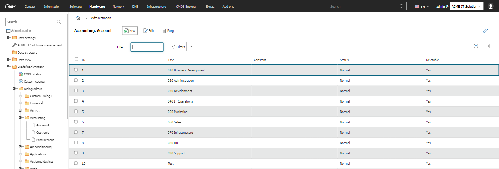The height and width of the screenshot is (169, 499).
Task: Click the column width adjust icon
Action: pyautogui.click(x=490, y=46)
